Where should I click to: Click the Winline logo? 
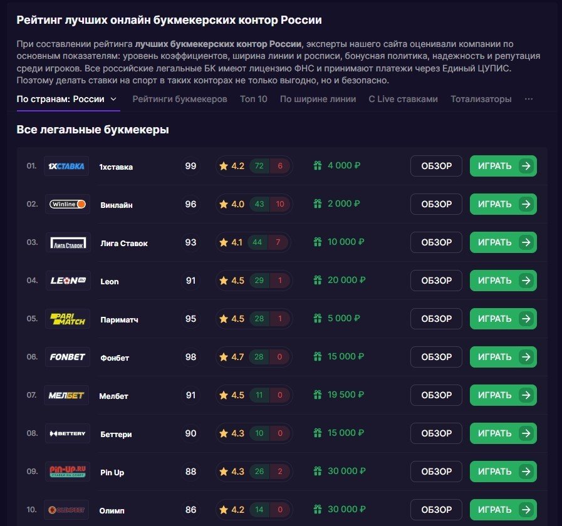click(x=68, y=204)
